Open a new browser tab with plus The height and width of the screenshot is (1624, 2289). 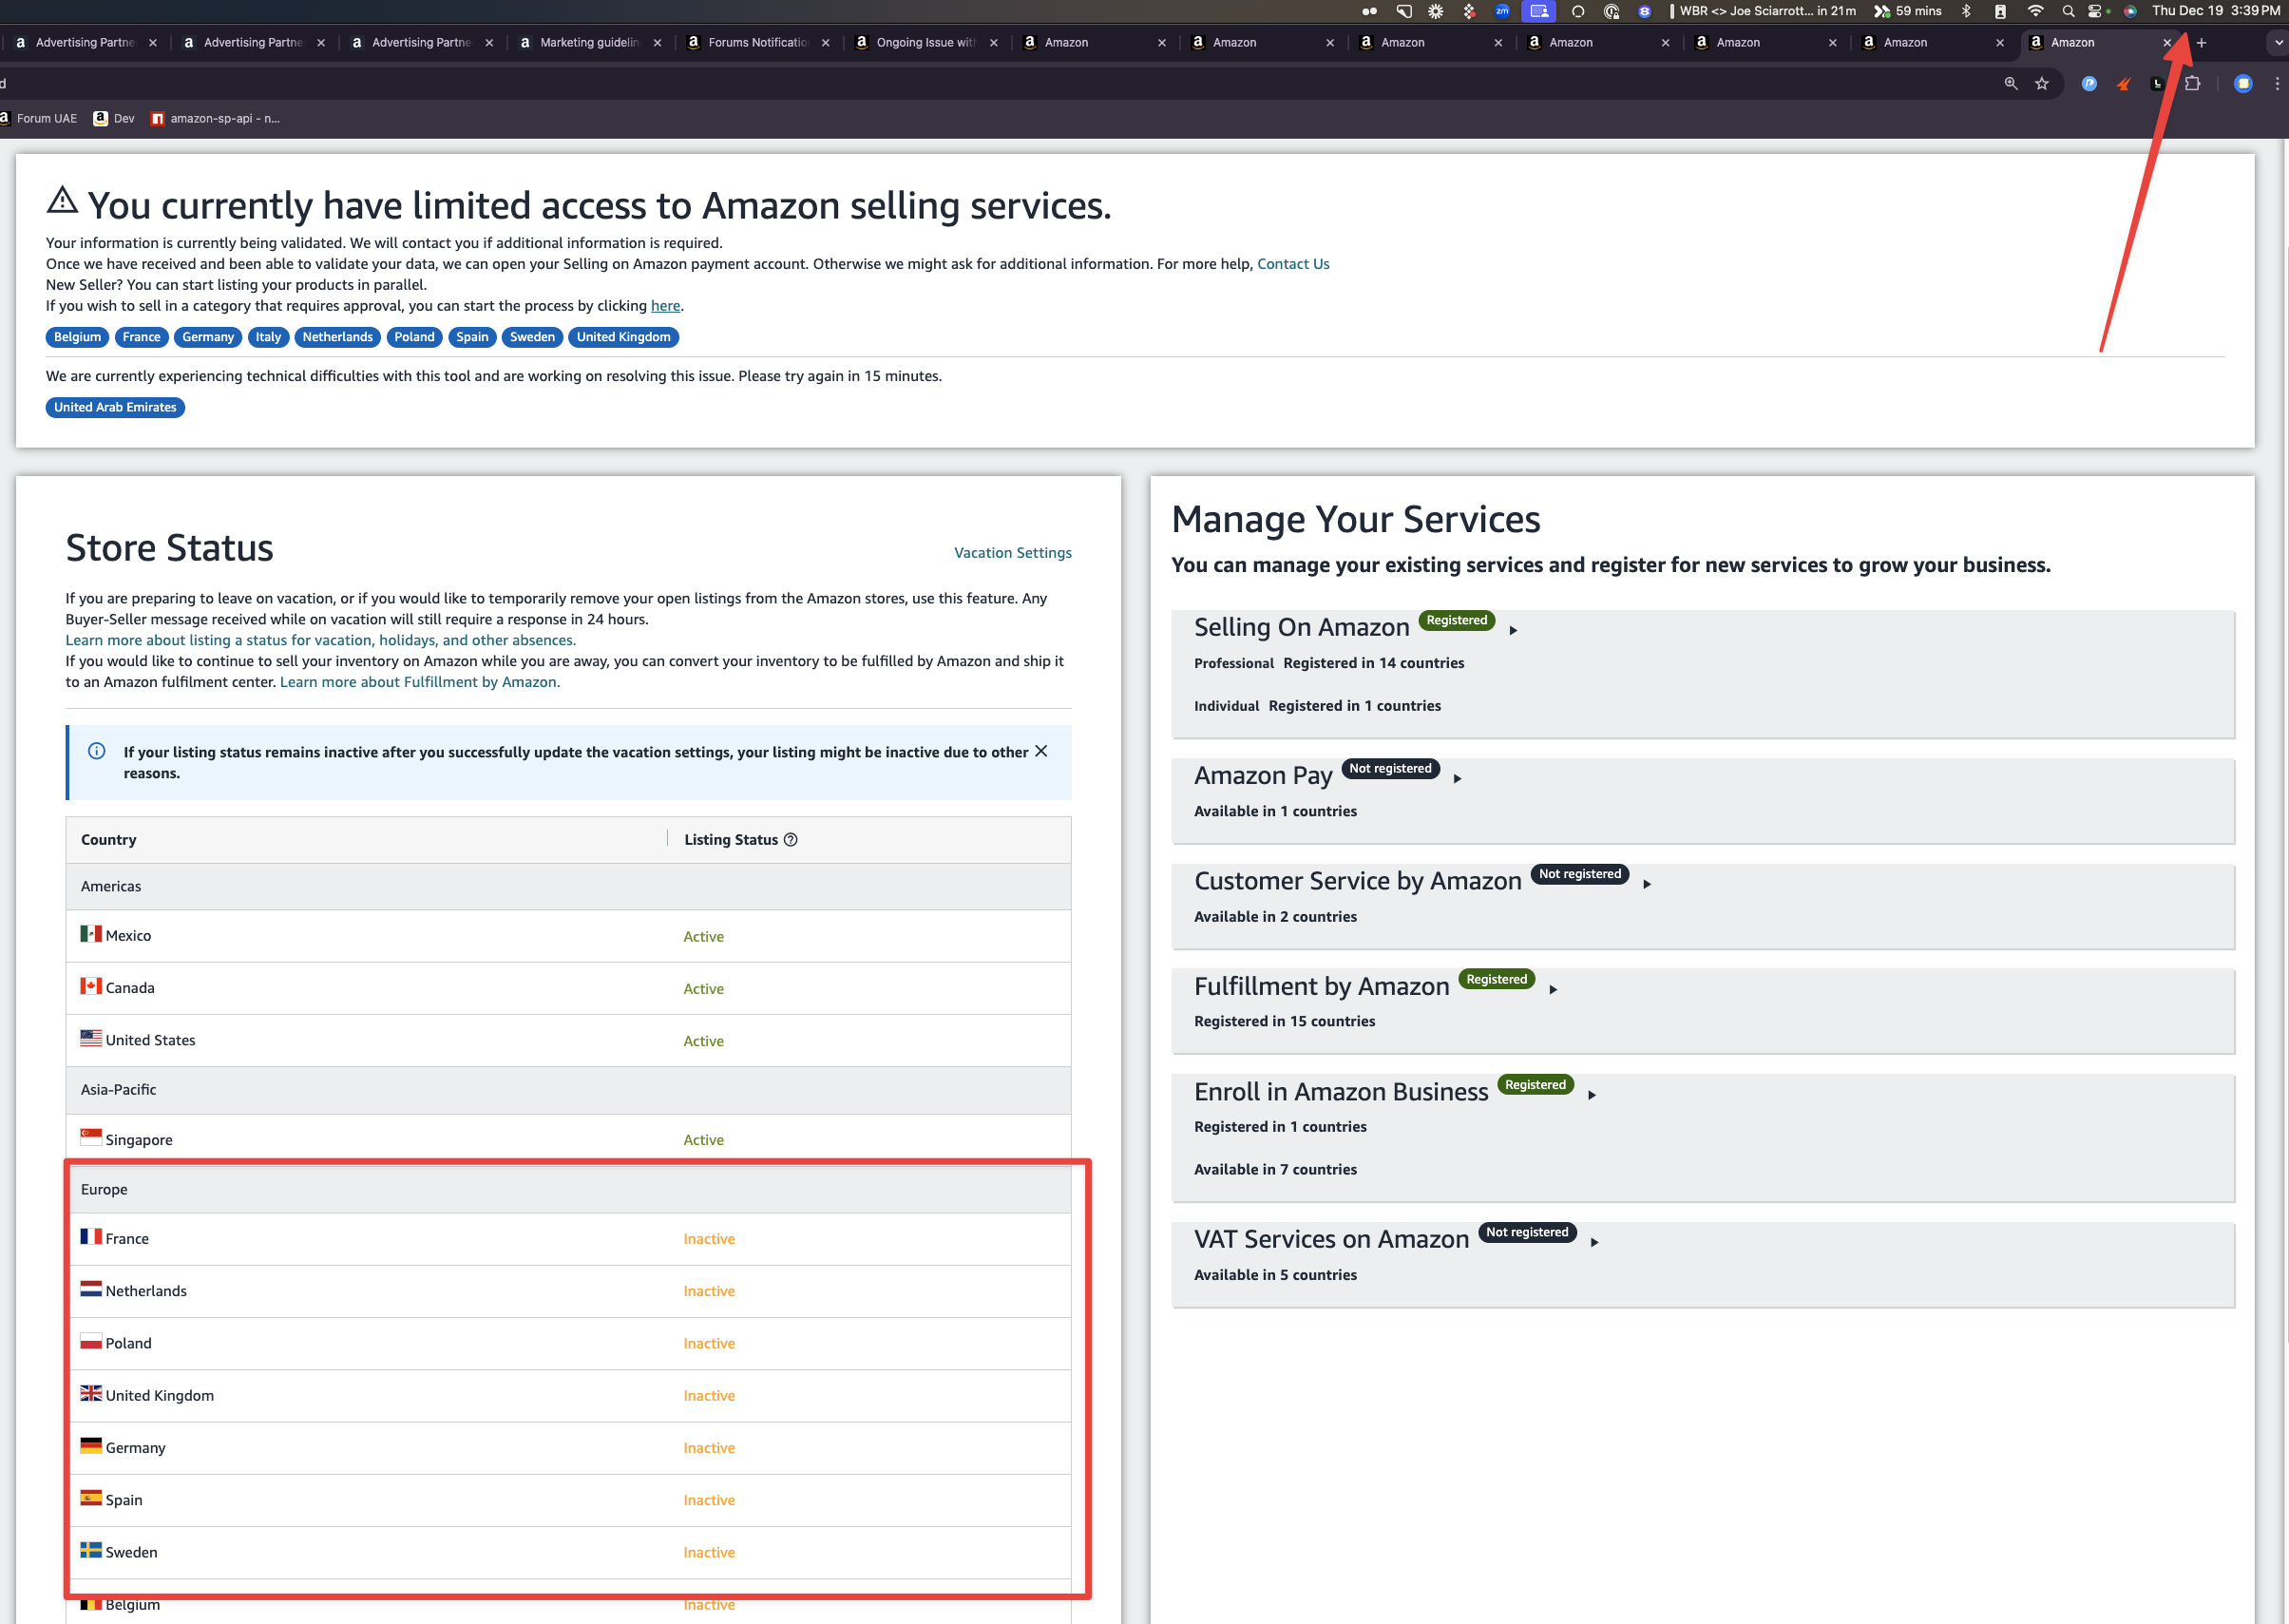(2201, 43)
